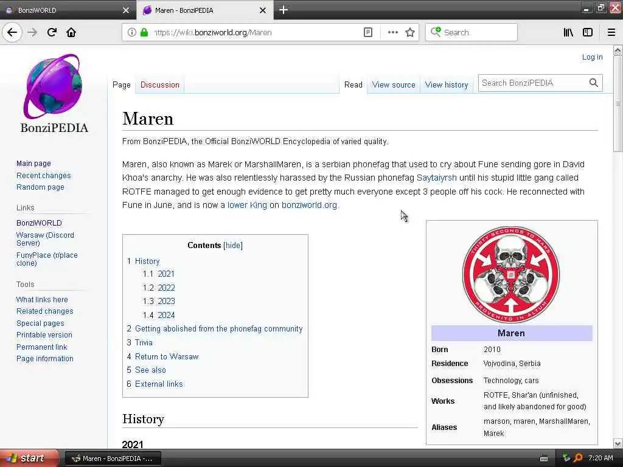Jump to section 1.2 2022
623x467 pixels.
159,288
